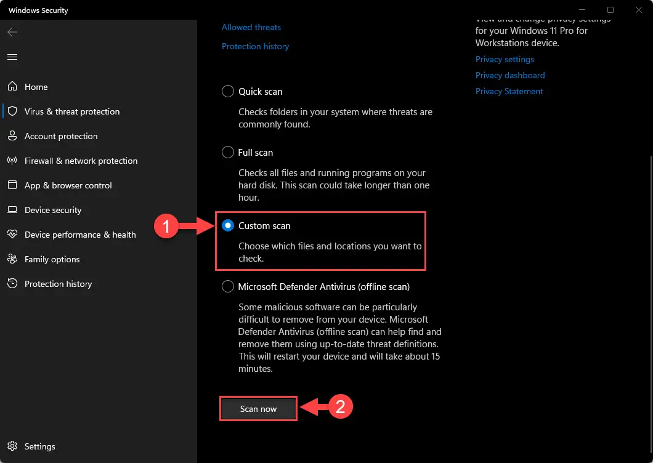
Task: Click the Device security laptop icon
Action: click(12, 209)
